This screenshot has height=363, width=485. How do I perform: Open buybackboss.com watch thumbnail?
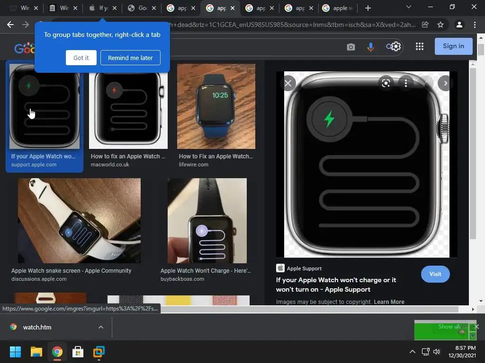207,221
